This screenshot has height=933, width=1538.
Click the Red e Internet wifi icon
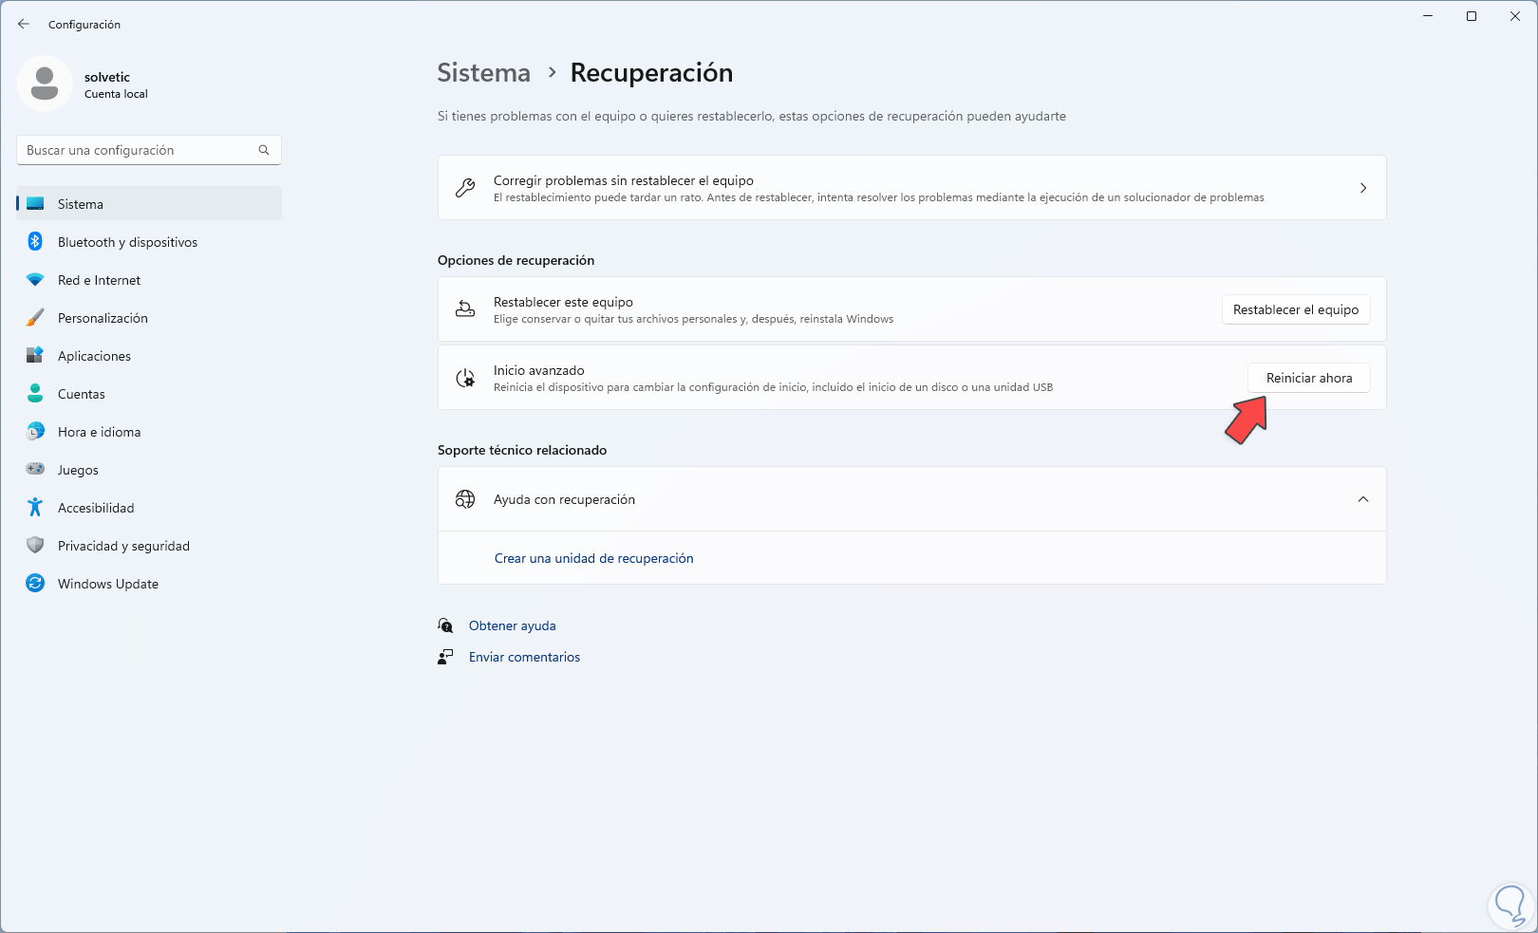tap(35, 280)
